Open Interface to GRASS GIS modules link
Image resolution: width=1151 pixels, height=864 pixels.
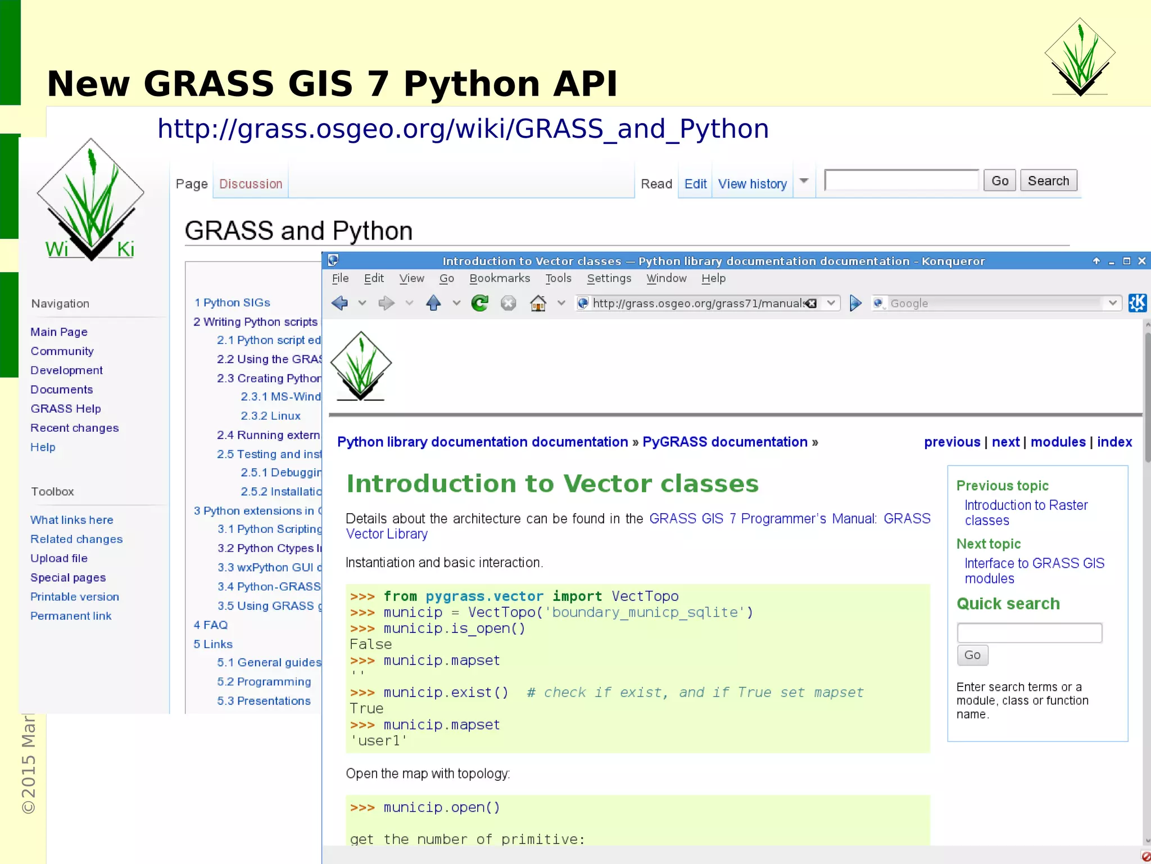tap(1035, 571)
